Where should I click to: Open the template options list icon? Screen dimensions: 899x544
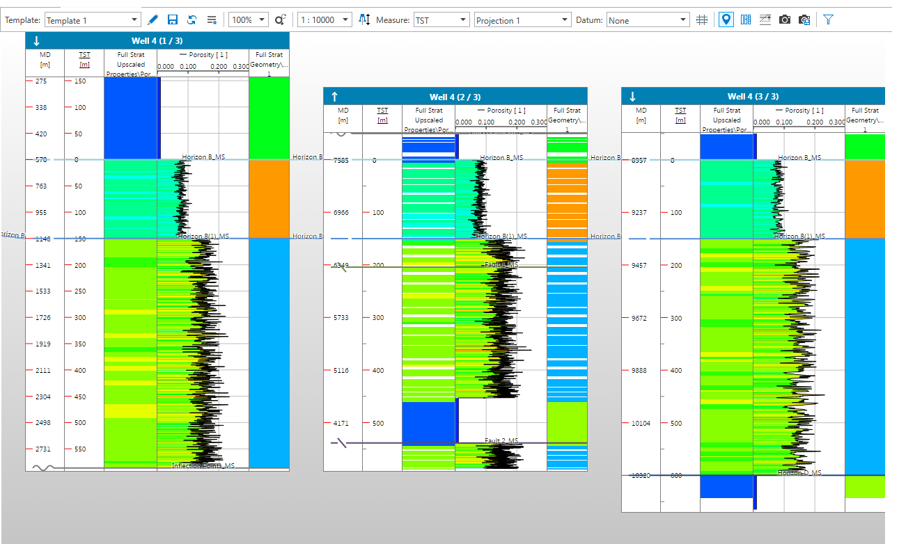point(212,20)
